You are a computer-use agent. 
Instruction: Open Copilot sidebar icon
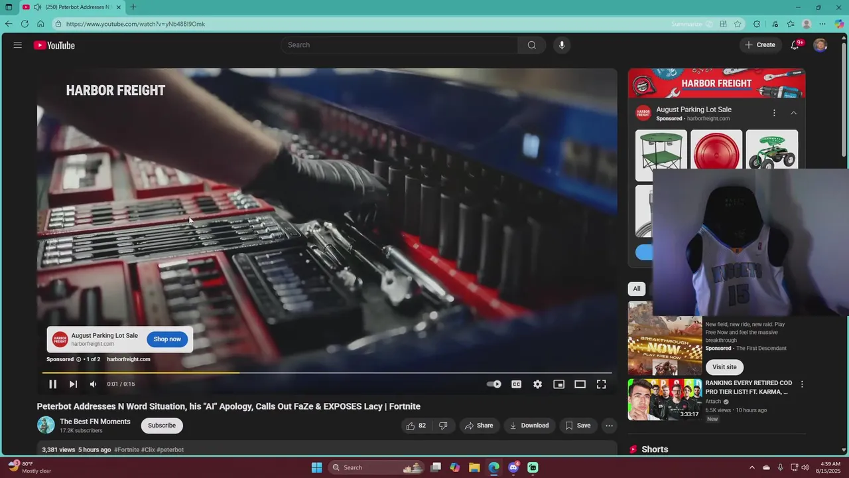coord(839,24)
